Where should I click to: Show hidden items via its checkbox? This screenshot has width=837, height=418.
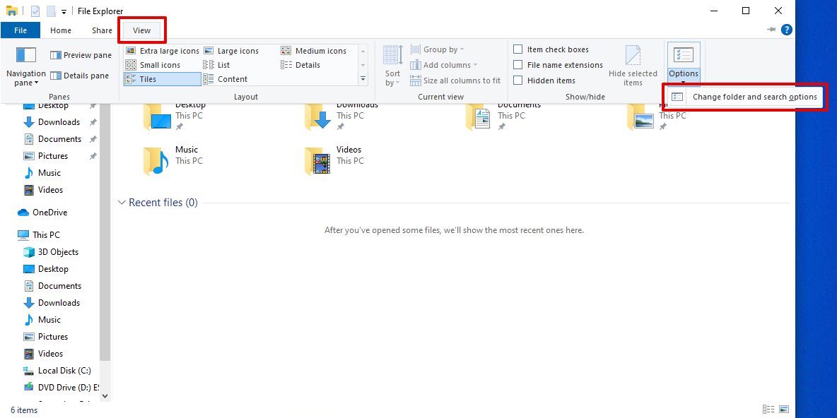[x=518, y=80]
